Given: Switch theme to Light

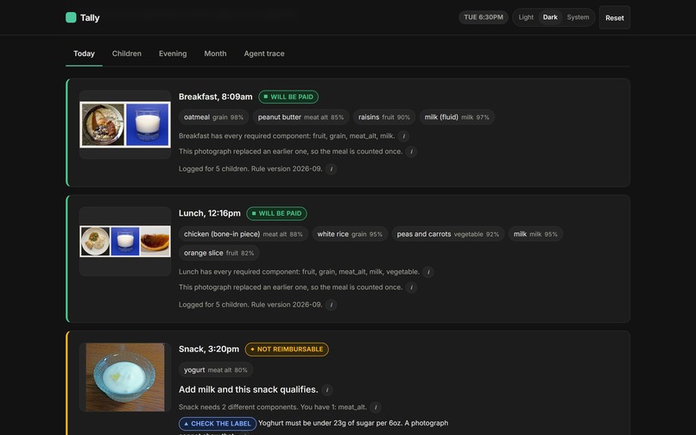Looking at the screenshot, I should click(526, 17).
